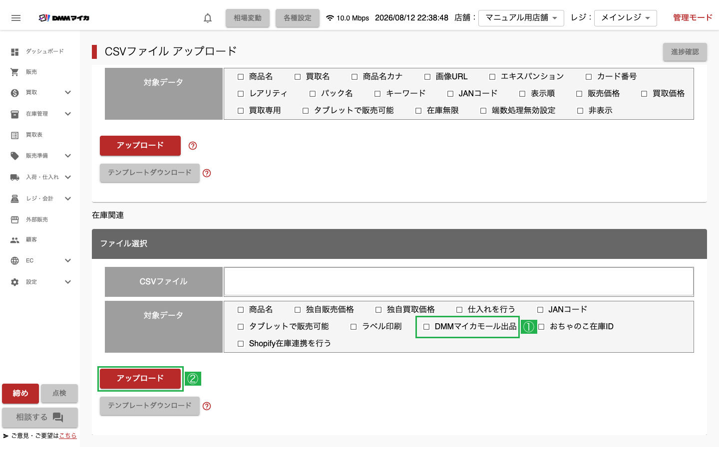The width and height of the screenshot is (719, 449).
Task: Click help icon beside lower テンプレートダウンロード
Action: [x=207, y=406]
